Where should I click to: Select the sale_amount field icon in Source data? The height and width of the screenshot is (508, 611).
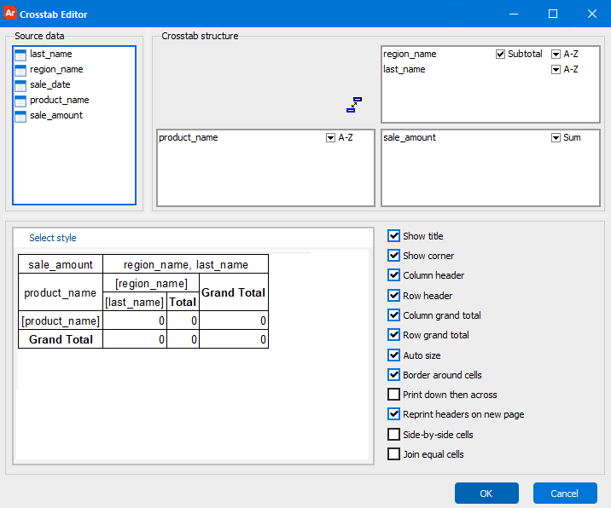pyautogui.click(x=20, y=117)
